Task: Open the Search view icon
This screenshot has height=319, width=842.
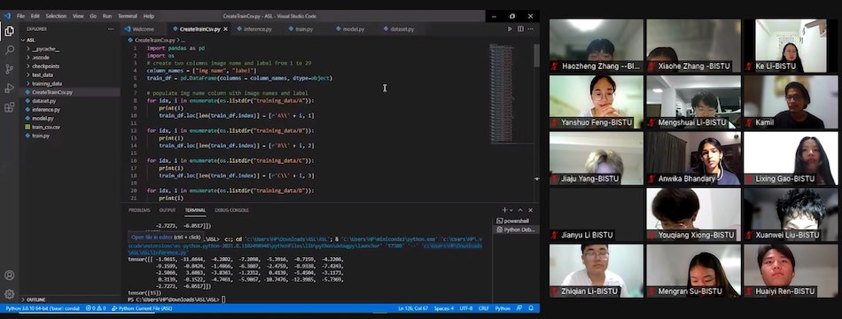Action: pos(9,50)
